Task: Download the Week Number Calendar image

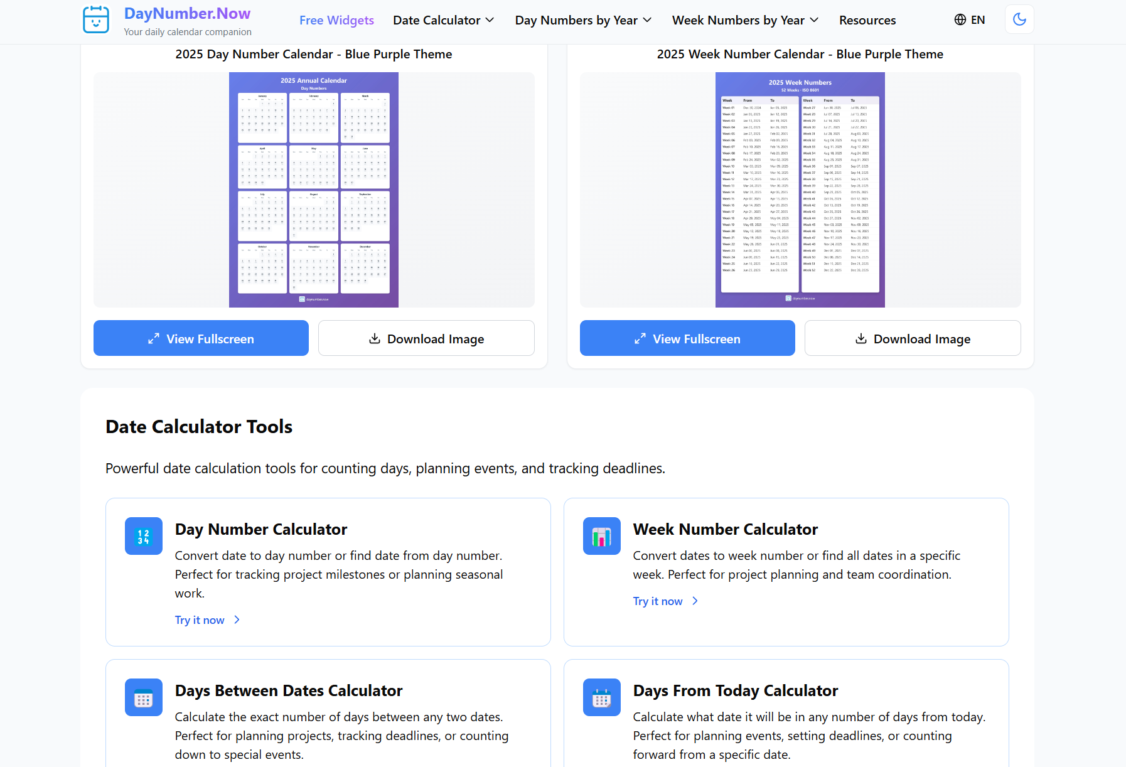Action: [x=913, y=338]
